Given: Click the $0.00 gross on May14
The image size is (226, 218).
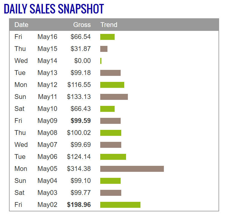Looking at the screenshot, I should pyautogui.click(x=82, y=61).
